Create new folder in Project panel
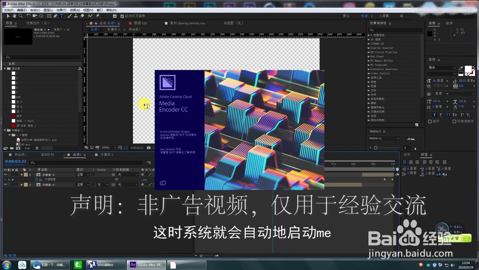Viewport: 479px width, 270px height. click(12, 148)
